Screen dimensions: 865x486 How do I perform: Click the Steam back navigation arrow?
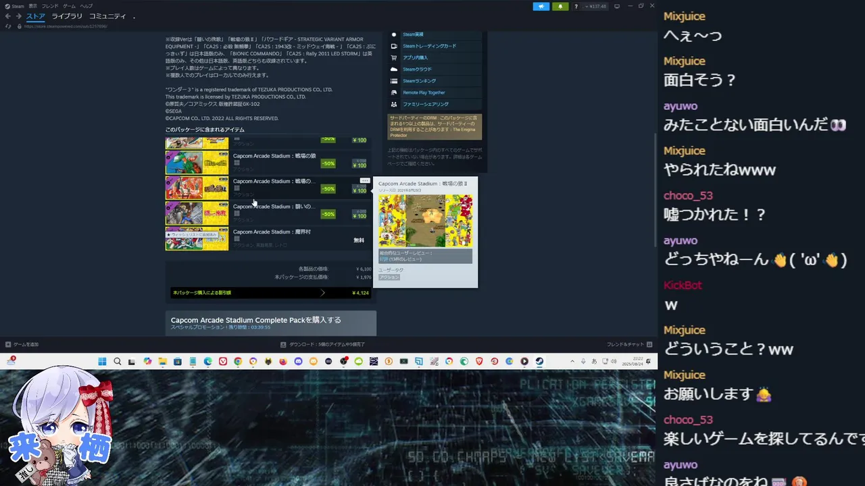pyautogui.click(x=8, y=16)
